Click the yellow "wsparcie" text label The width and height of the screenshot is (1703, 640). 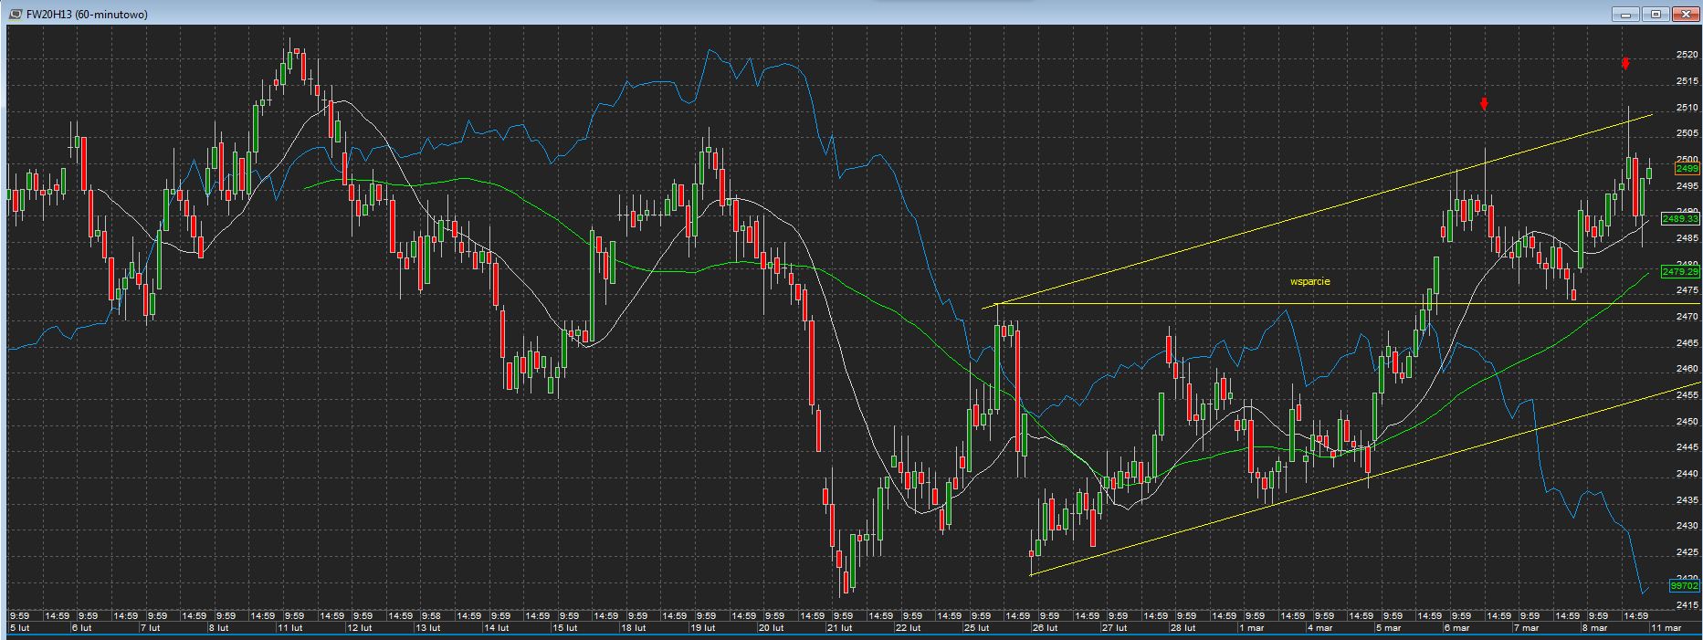coord(1309,281)
